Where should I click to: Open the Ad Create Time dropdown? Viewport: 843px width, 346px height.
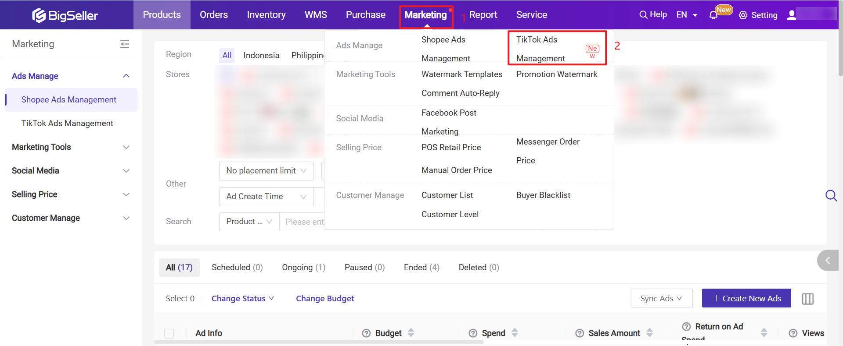pyautogui.click(x=266, y=197)
